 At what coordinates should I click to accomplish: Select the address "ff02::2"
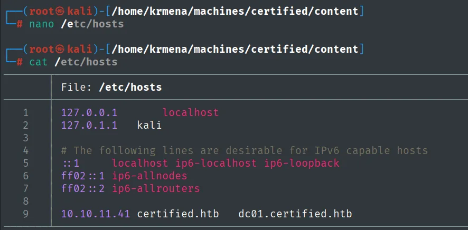click(x=83, y=188)
